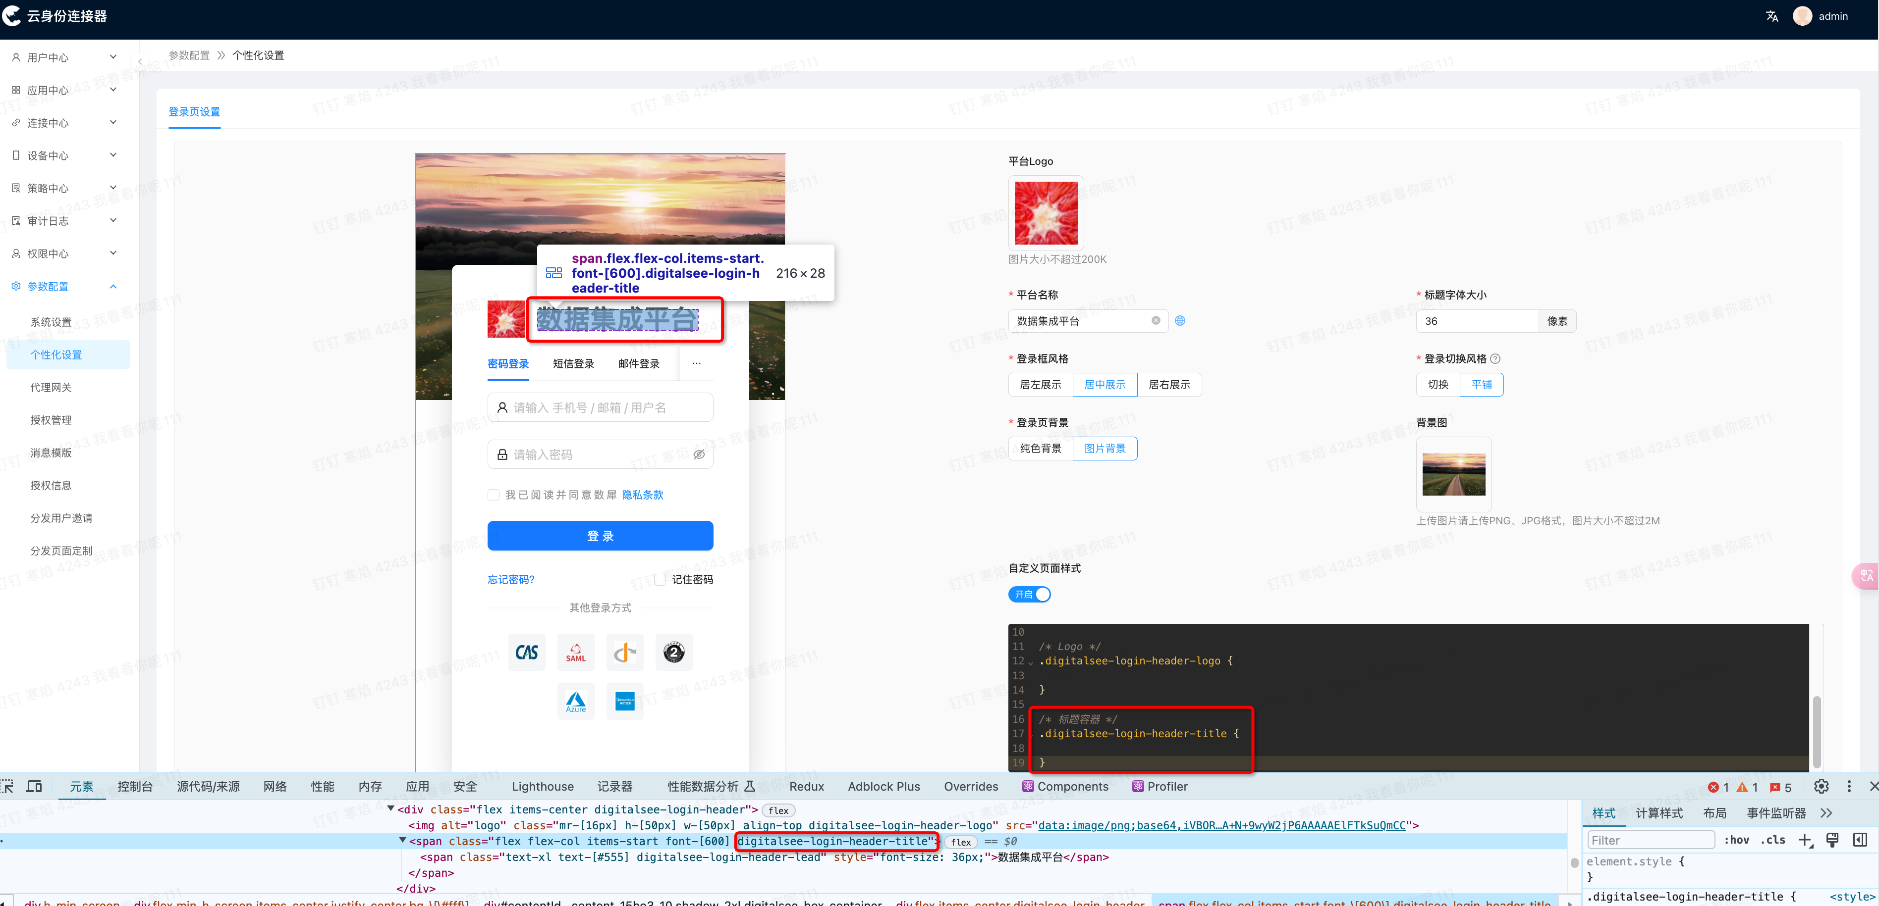Click the device toolbar toggle icon in DevTools
1879x906 pixels.
pyautogui.click(x=34, y=787)
